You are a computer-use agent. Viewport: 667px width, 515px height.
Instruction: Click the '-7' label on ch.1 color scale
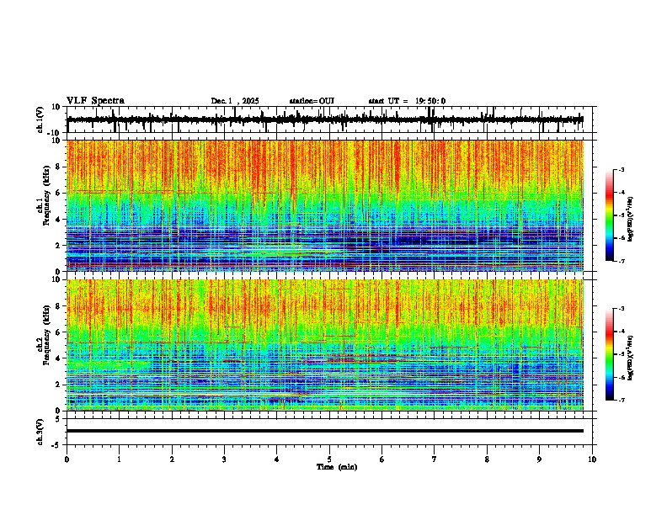[x=622, y=261]
